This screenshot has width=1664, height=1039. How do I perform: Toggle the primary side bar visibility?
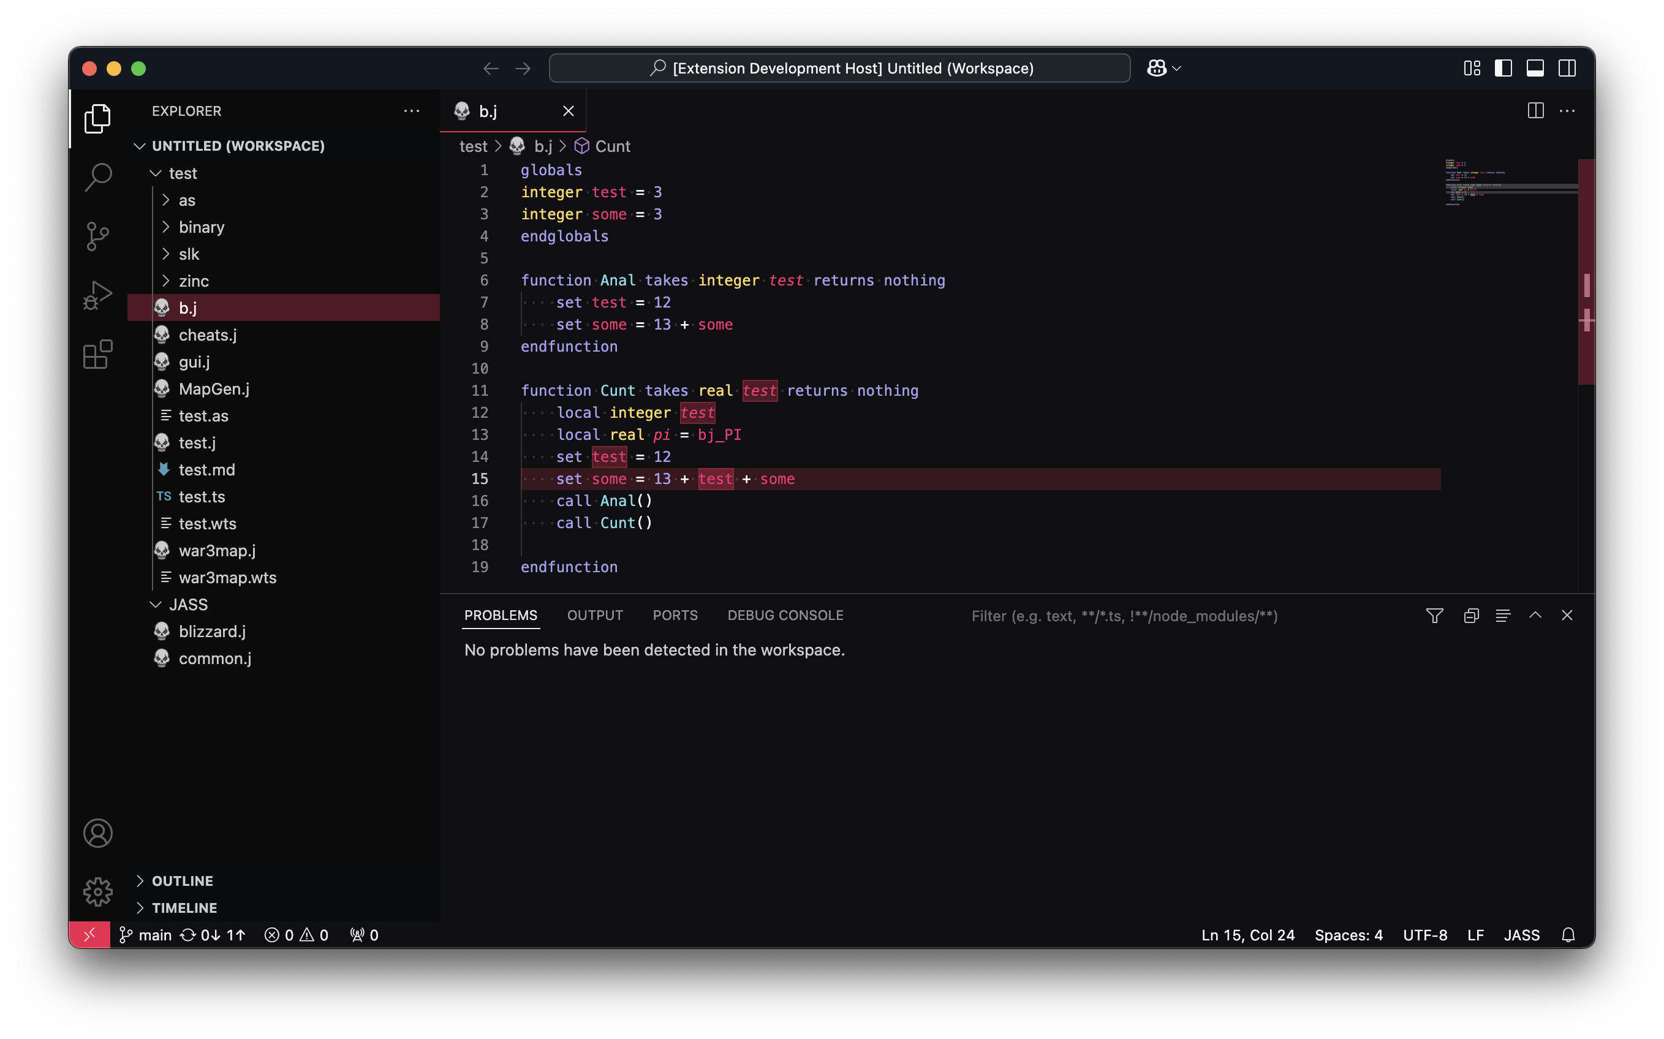click(x=1503, y=68)
